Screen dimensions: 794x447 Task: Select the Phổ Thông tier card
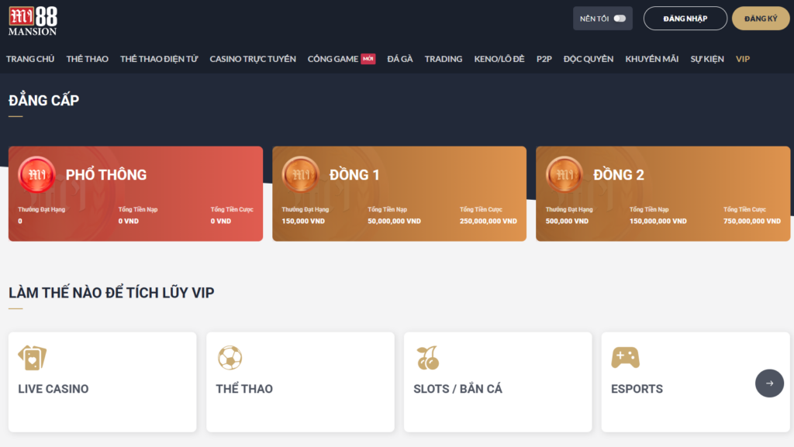click(136, 194)
